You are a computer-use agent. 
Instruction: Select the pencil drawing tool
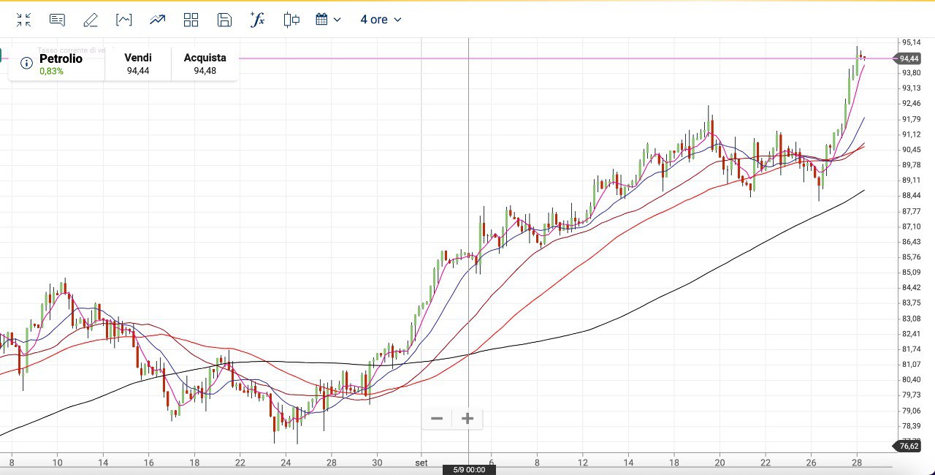click(x=91, y=20)
